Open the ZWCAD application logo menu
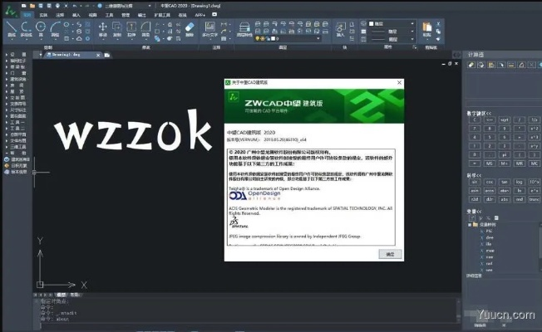 [x=11, y=10]
